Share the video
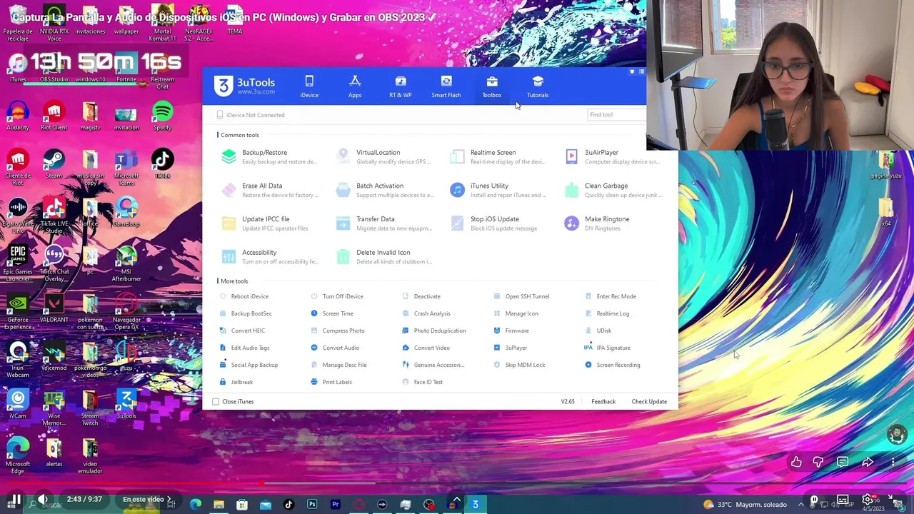The height and width of the screenshot is (514, 914). pyautogui.click(x=868, y=462)
